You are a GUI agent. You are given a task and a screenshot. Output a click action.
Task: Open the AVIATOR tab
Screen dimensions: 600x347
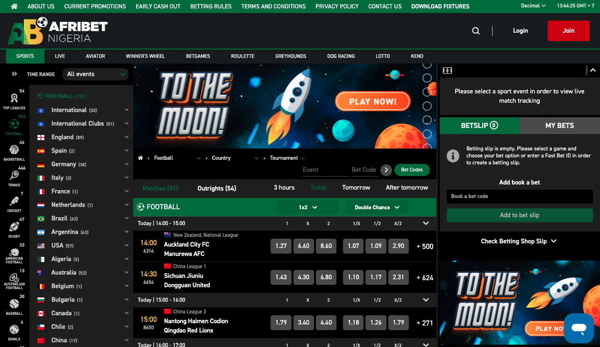pyautogui.click(x=95, y=56)
